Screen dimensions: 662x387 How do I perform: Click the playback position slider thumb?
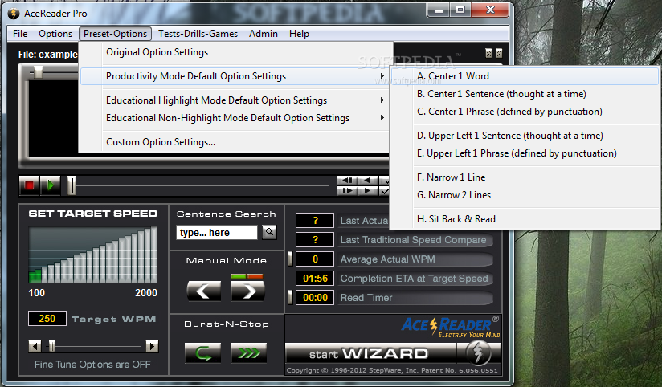point(72,185)
